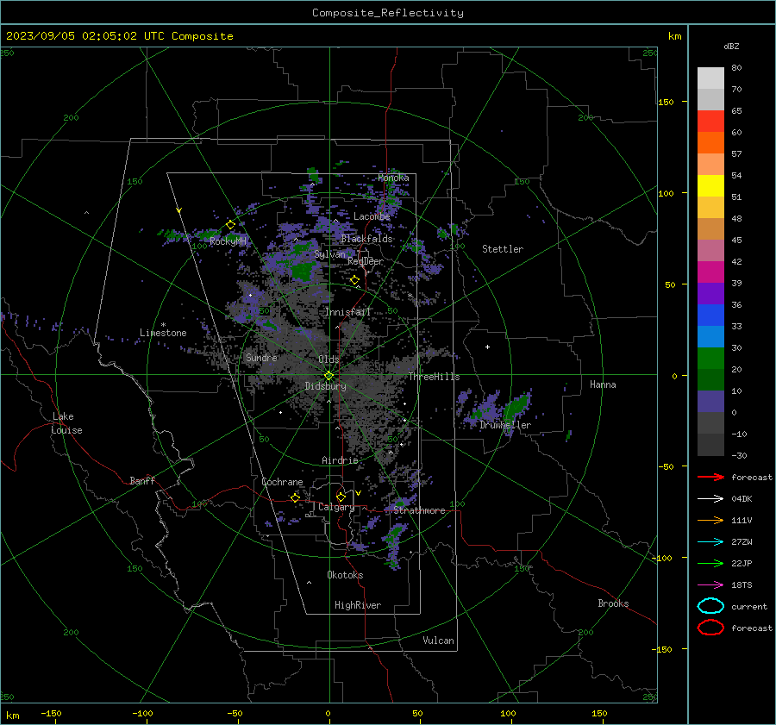This screenshot has height=725, width=776.
Task: Click the cyan current ellipse icon
Action: 710,606
